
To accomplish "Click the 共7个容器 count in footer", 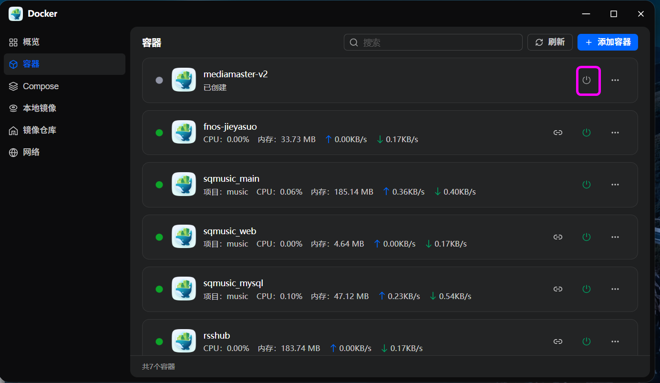I will 159,367.
